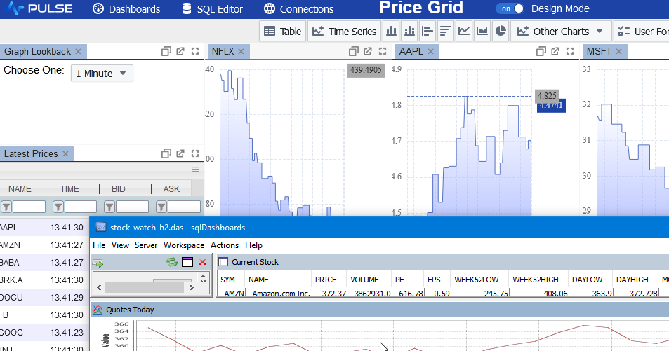Sort by the BID column header
669x351 pixels.
[118, 188]
